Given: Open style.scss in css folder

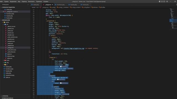Looking at the screenshot, I should click(x=10, y=58).
